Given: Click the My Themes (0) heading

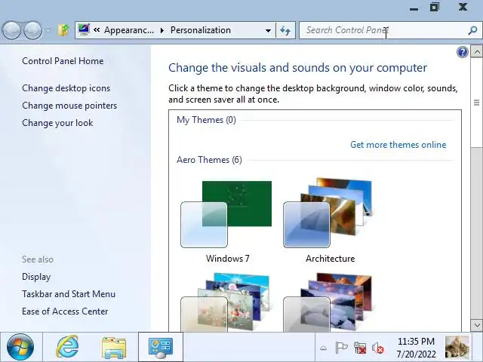Looking at the screenshot, I should (206, 120).
